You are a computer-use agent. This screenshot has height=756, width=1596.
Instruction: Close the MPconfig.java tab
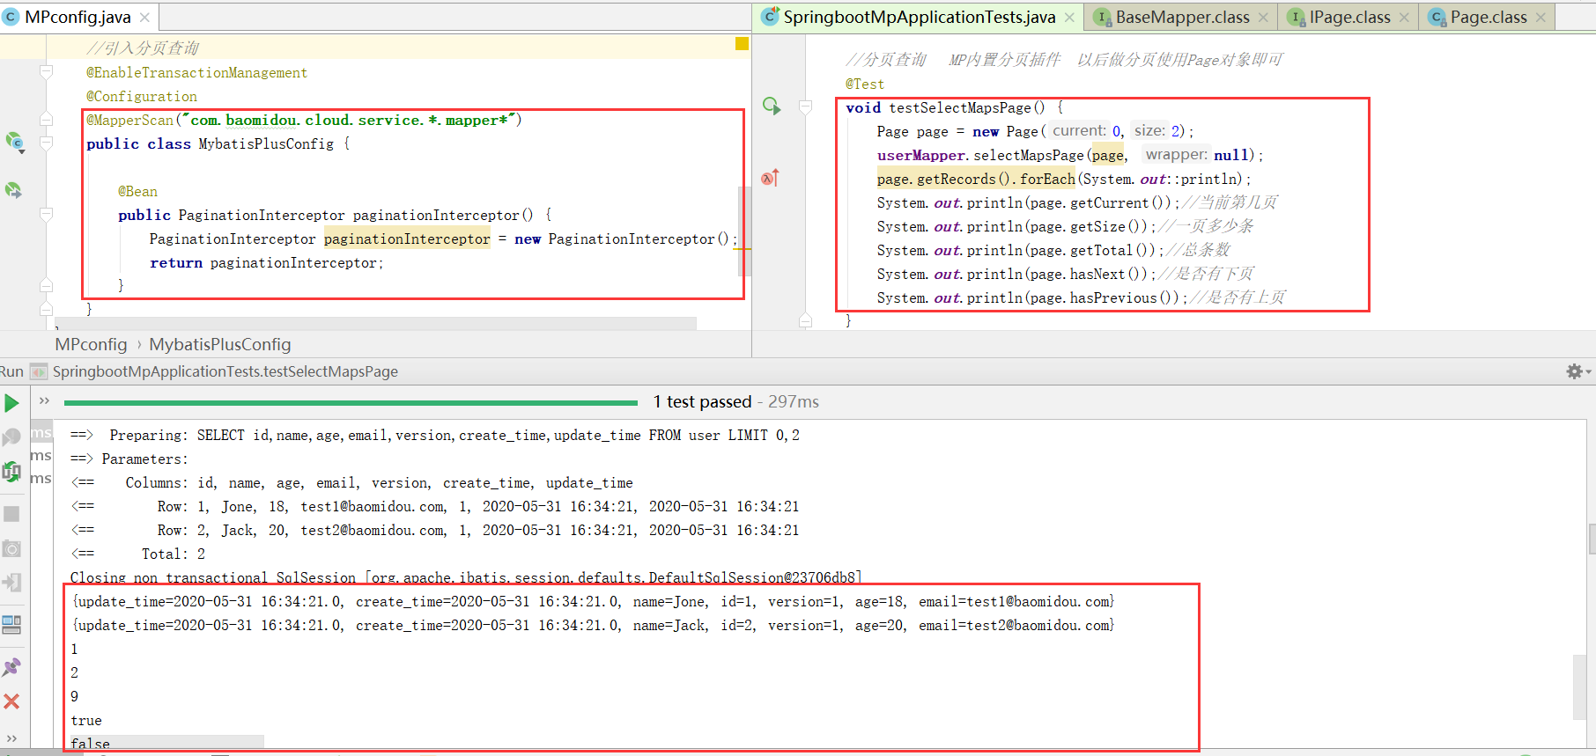point(144,17)
